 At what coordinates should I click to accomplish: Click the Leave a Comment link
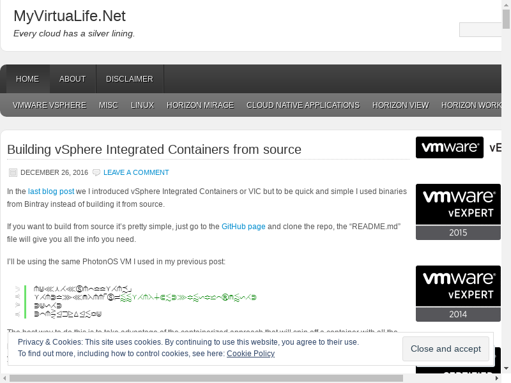point(136,172)
